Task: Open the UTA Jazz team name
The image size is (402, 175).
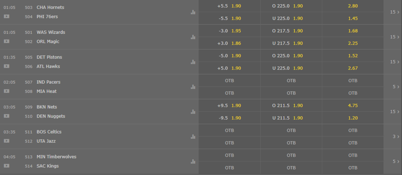Action: tap(46, 141)
